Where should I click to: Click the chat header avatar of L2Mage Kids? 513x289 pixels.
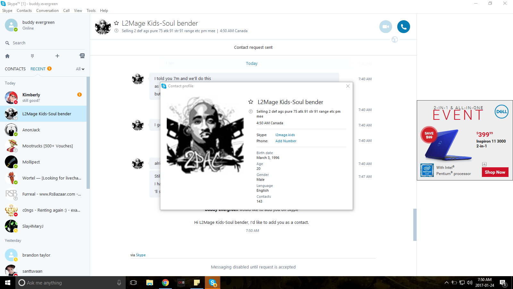[103, 27]
